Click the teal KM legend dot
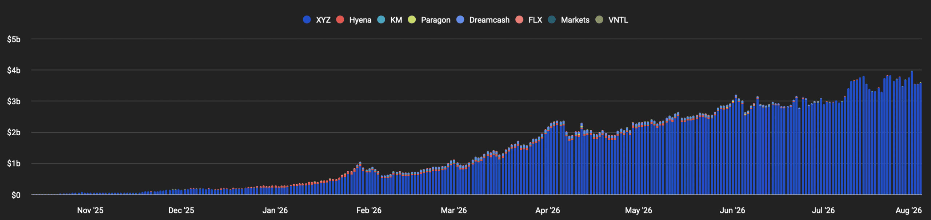 coord(381,20)
